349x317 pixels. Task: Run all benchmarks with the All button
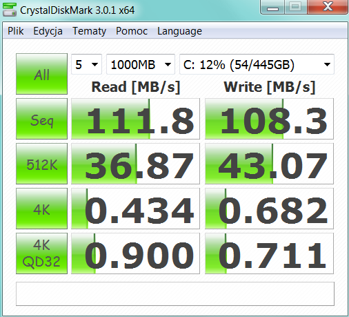pos(41,74)
